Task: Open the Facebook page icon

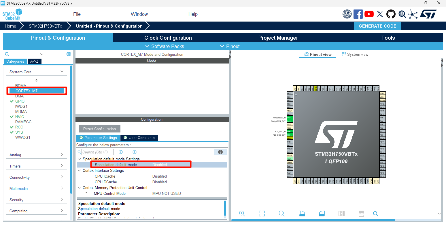Action: 358,14
